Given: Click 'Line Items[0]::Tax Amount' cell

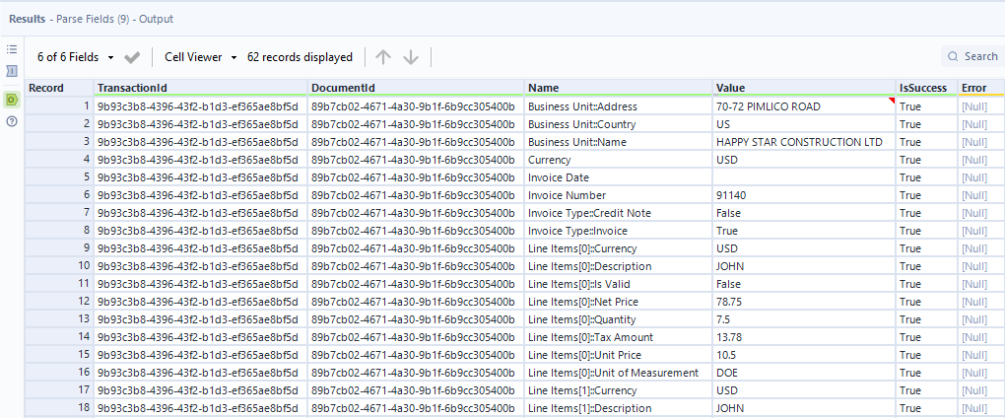Looking at the screenshot, I should click(619, 337).
